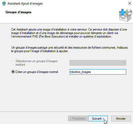
Task: Click the 'Sélectionner un groupe d'images existant' label text
Action: coord(36,63)
